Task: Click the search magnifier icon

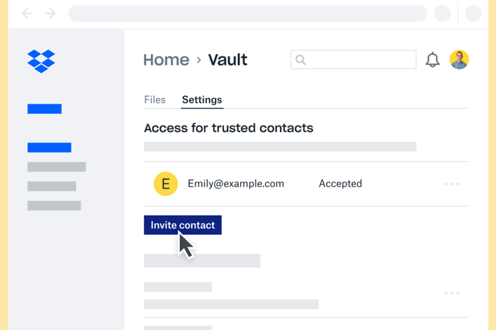Action: (x=301, y=60)
